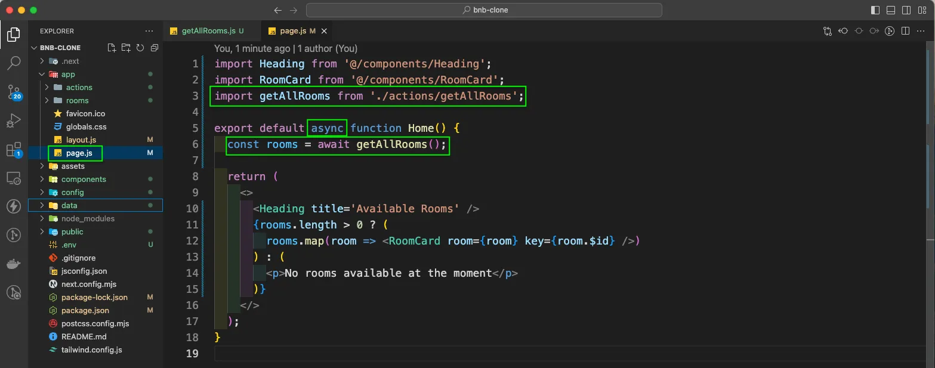Screen dimensions: 935x368
Task: Open Explorer views and more actions menu
Action: tap(149, 31)
